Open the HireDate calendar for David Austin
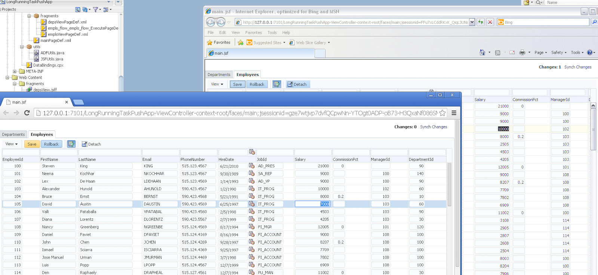This screenshot has width=598, height=275. point(252,204)
